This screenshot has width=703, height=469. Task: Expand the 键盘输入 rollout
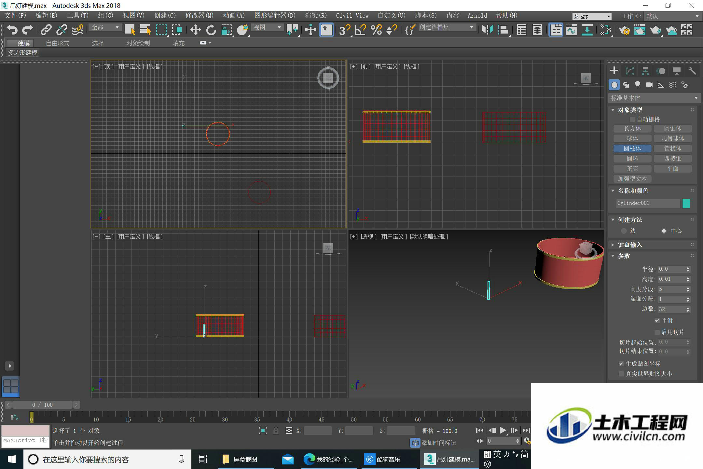pos(613,245)
